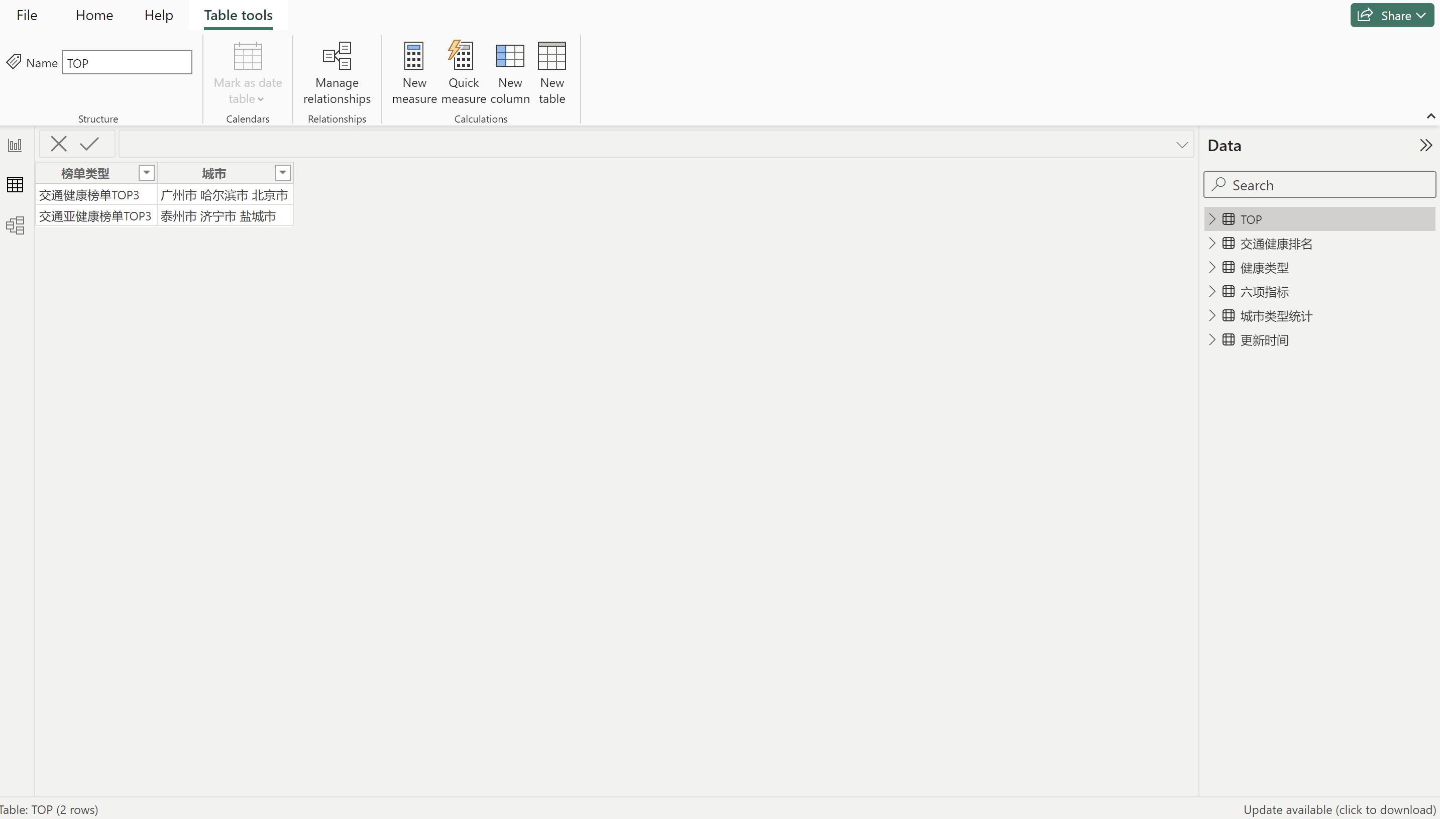
Task: Click the New column icon
Action: [x=510, y=56]
